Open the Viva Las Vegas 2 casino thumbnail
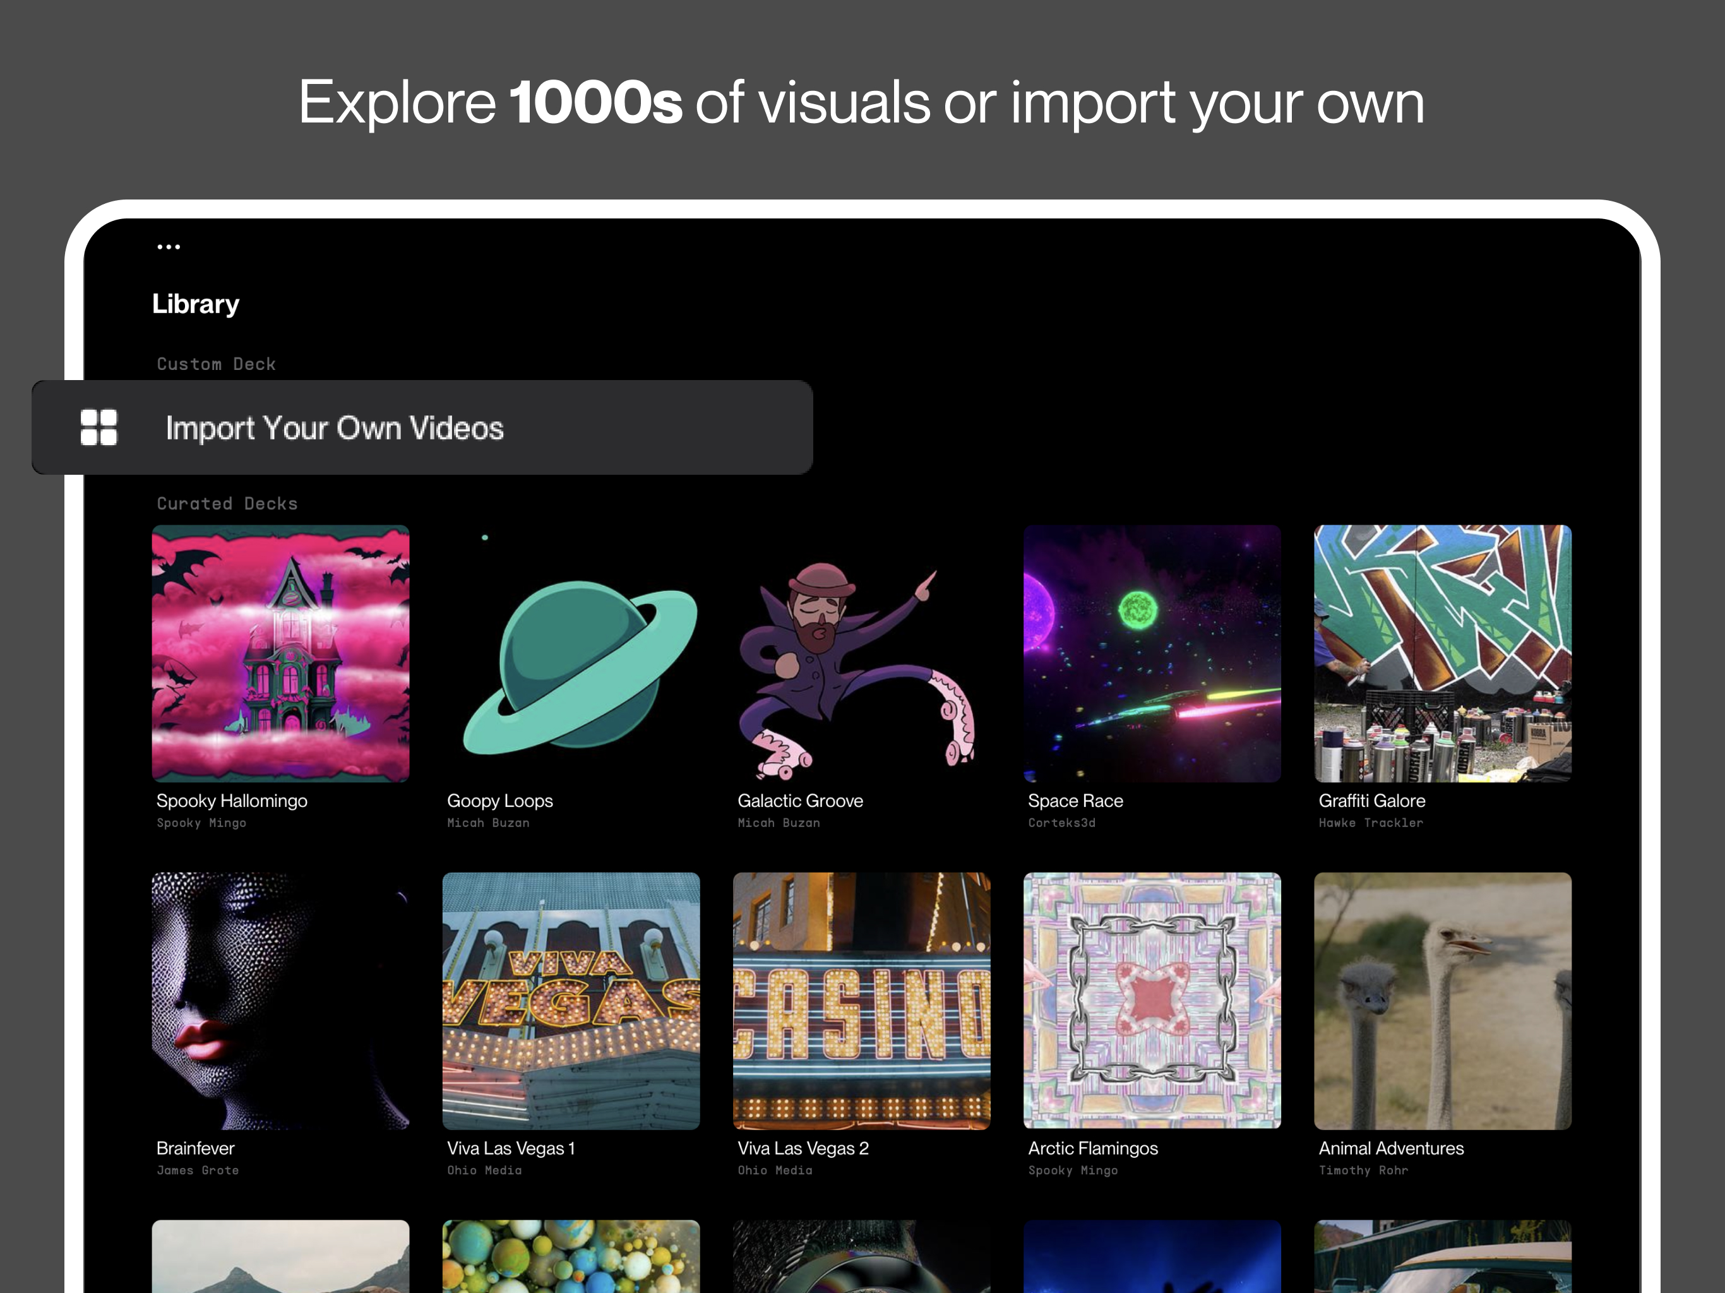The image size is (1725, 1293). pyautogui.click(x=862, y=1001)
